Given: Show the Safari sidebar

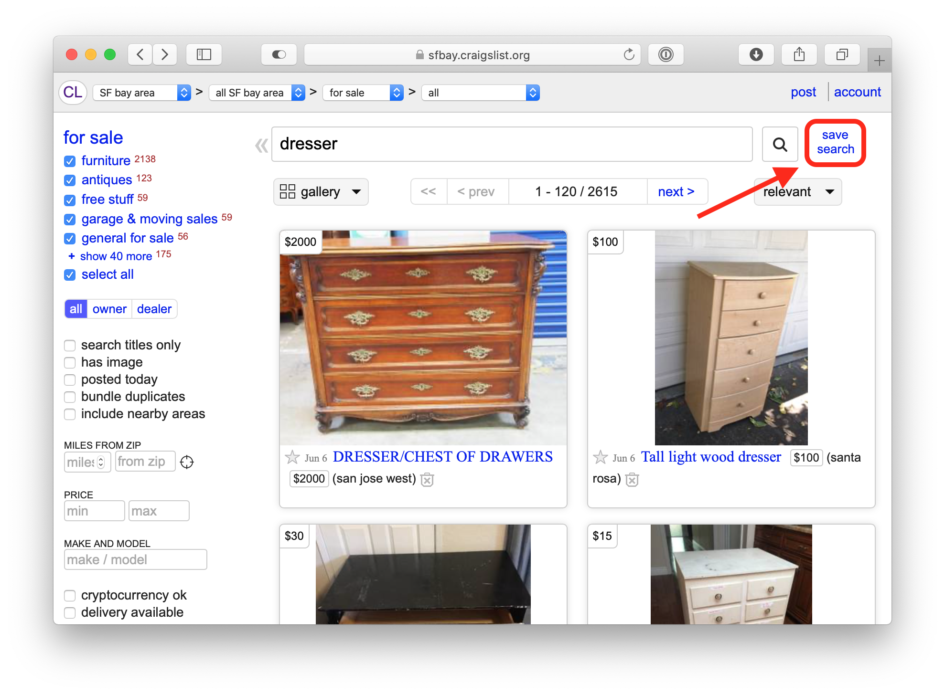Looking at the screenshot, I should [204, 54].
